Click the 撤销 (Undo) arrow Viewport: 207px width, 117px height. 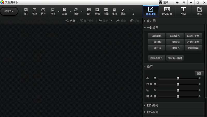click(100, 21)
